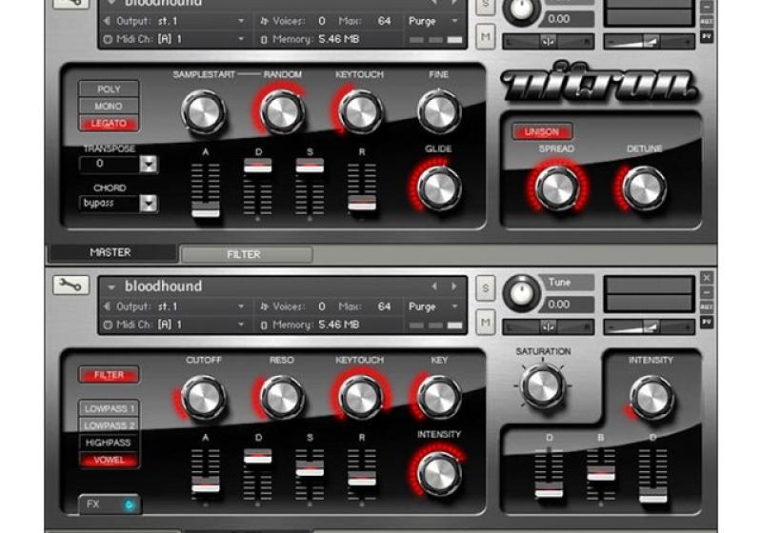
Task: Click the KEYTOUCH knob in filter panel
Action: click(361, 398)
